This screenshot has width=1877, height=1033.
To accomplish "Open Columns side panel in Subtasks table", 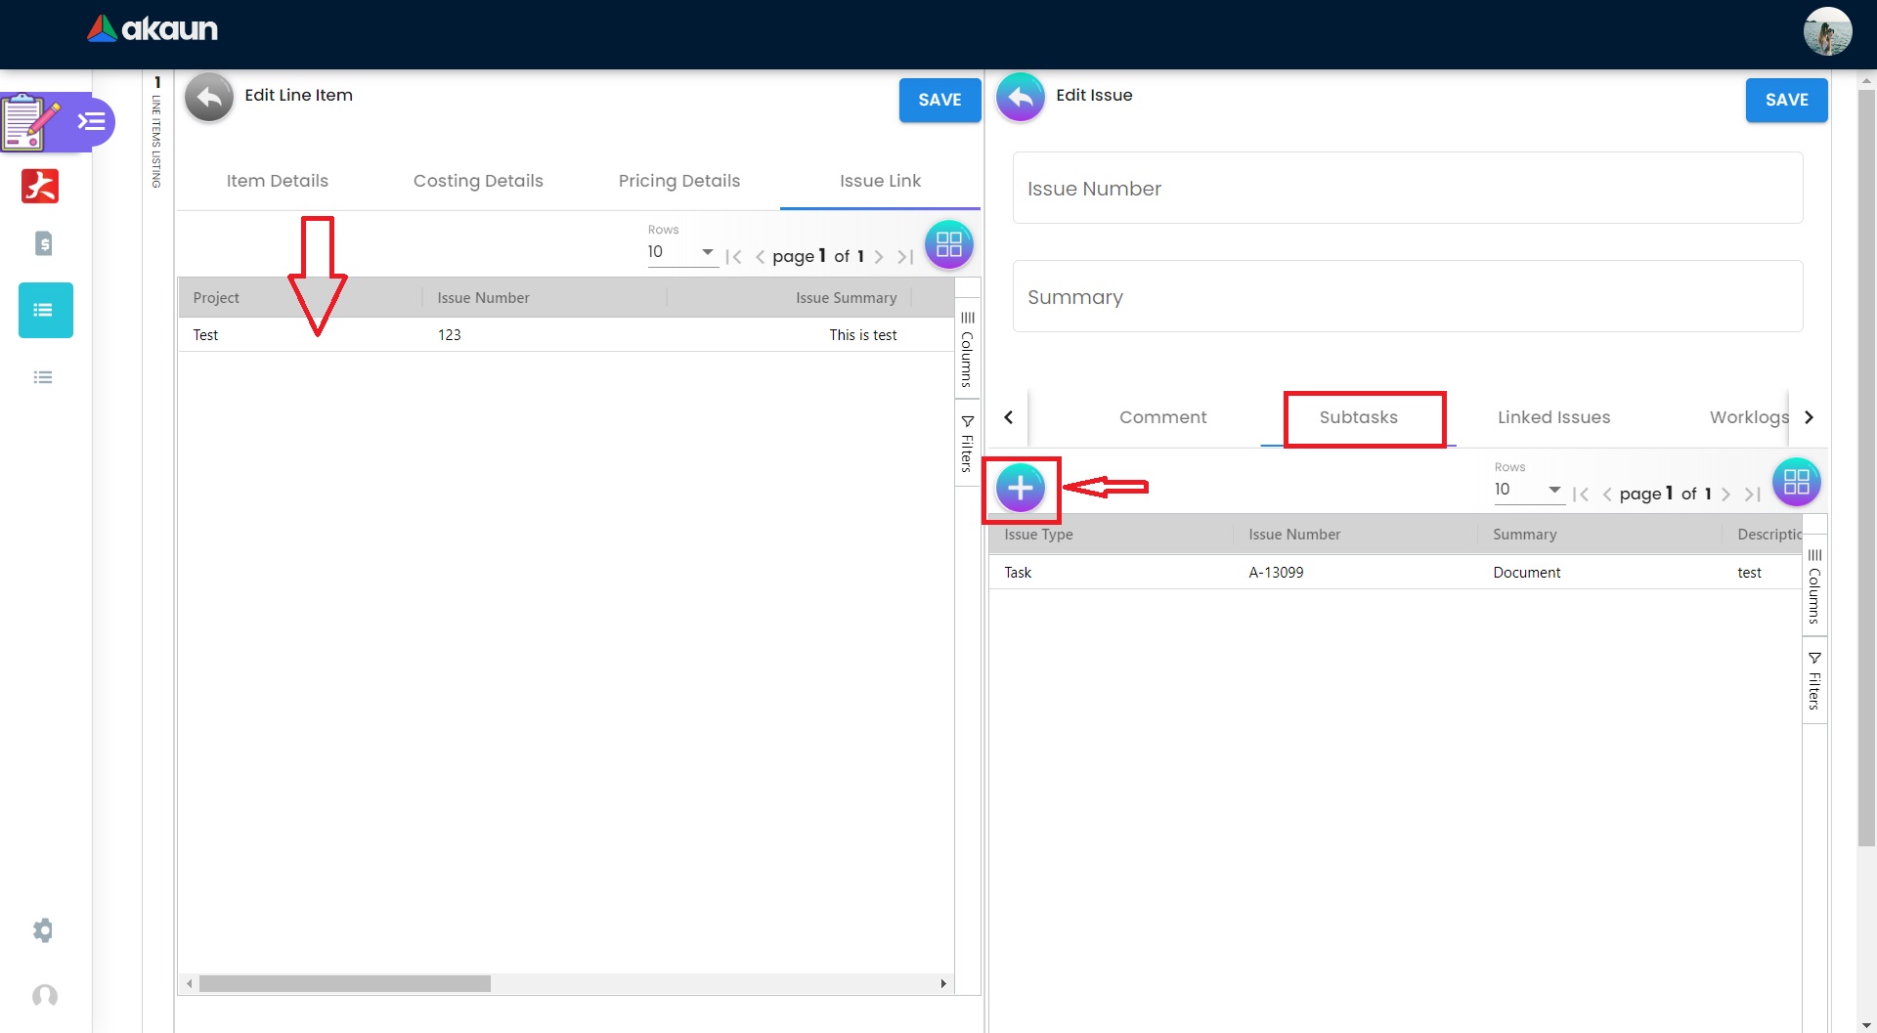I will (1814, 585).
